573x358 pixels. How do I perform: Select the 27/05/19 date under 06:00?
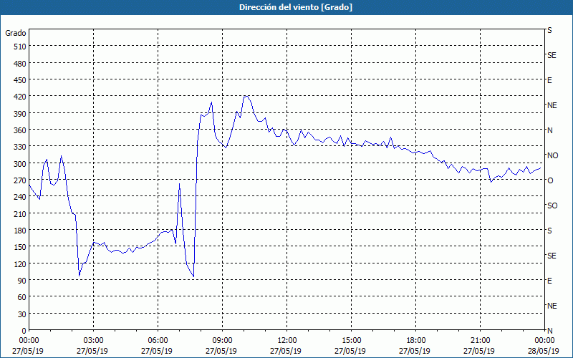tap(157, 351)
